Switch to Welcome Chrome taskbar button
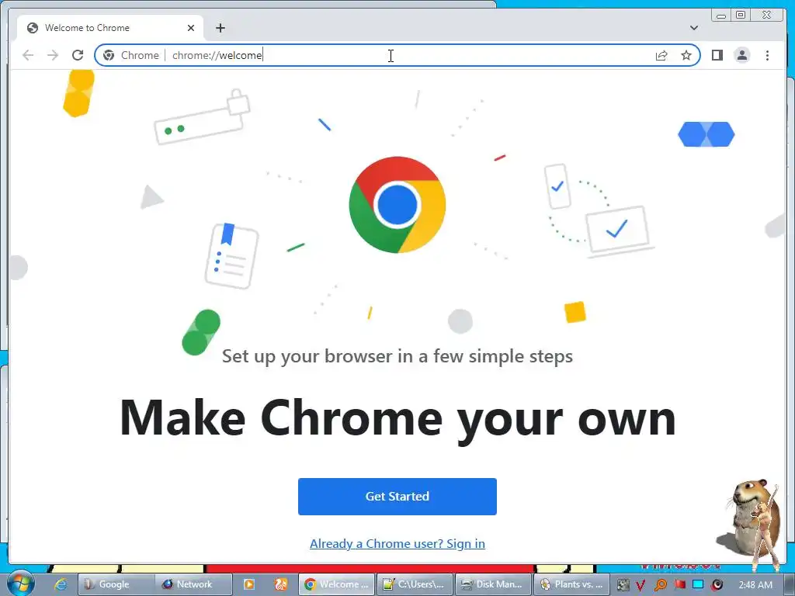The width and height of the screenshot is (795, 596). [x=337, y=584]
